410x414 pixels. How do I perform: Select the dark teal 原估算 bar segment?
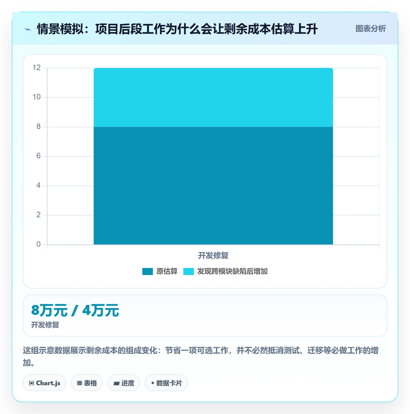(213, 186)
